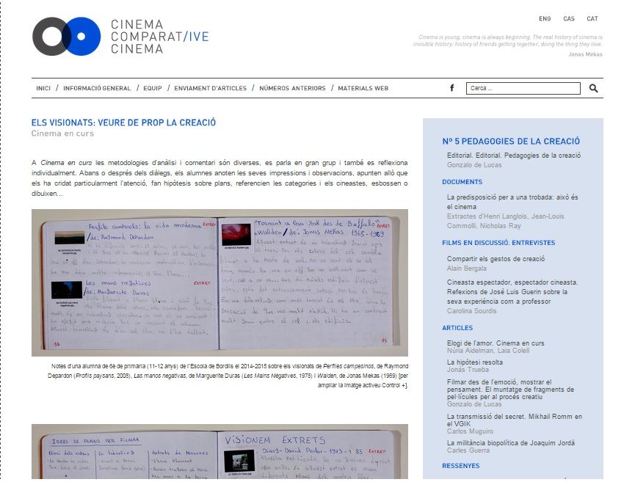Open INFORMACIÓ GENERAL menu
635x482 pixels.
click(97, 88)
